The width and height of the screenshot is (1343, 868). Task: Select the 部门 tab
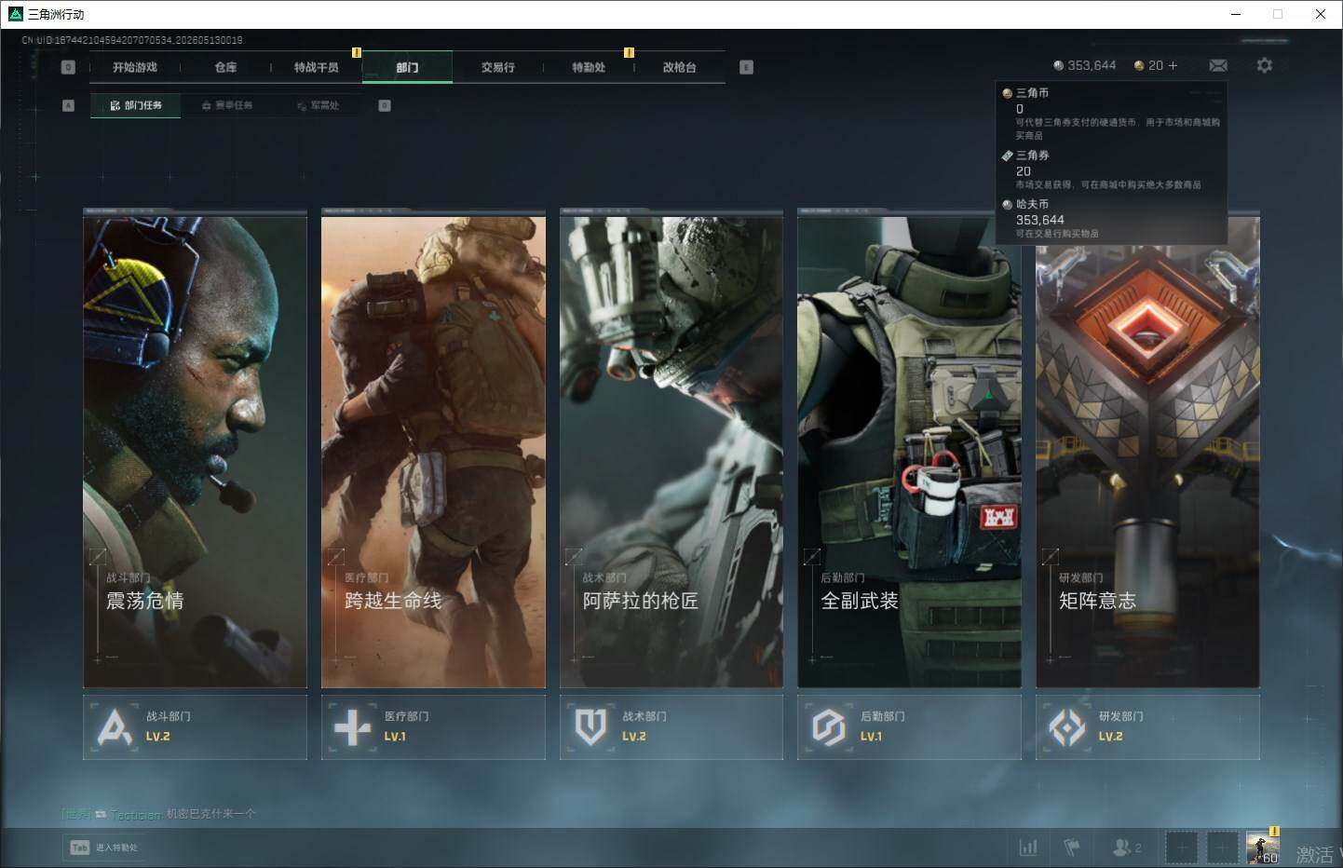[x=407, y=67]
